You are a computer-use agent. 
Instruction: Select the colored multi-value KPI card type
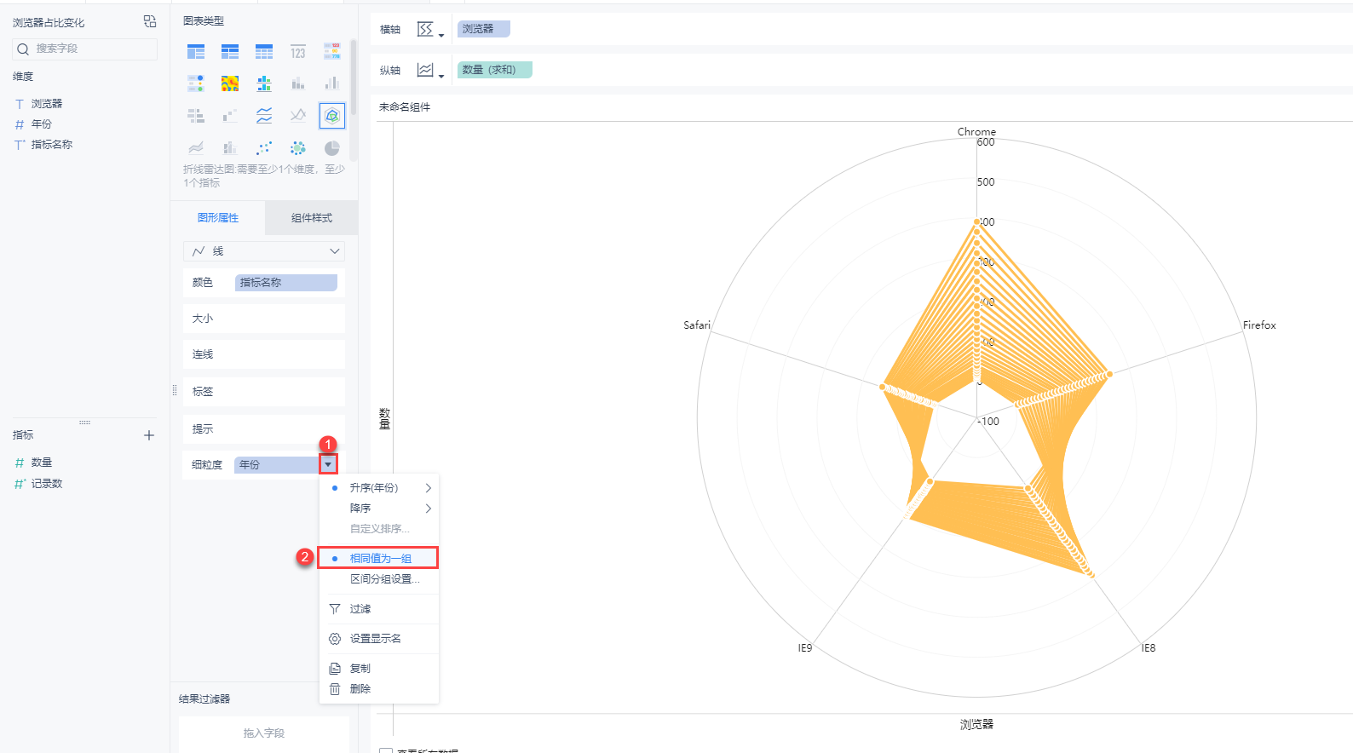click(331, 52)
